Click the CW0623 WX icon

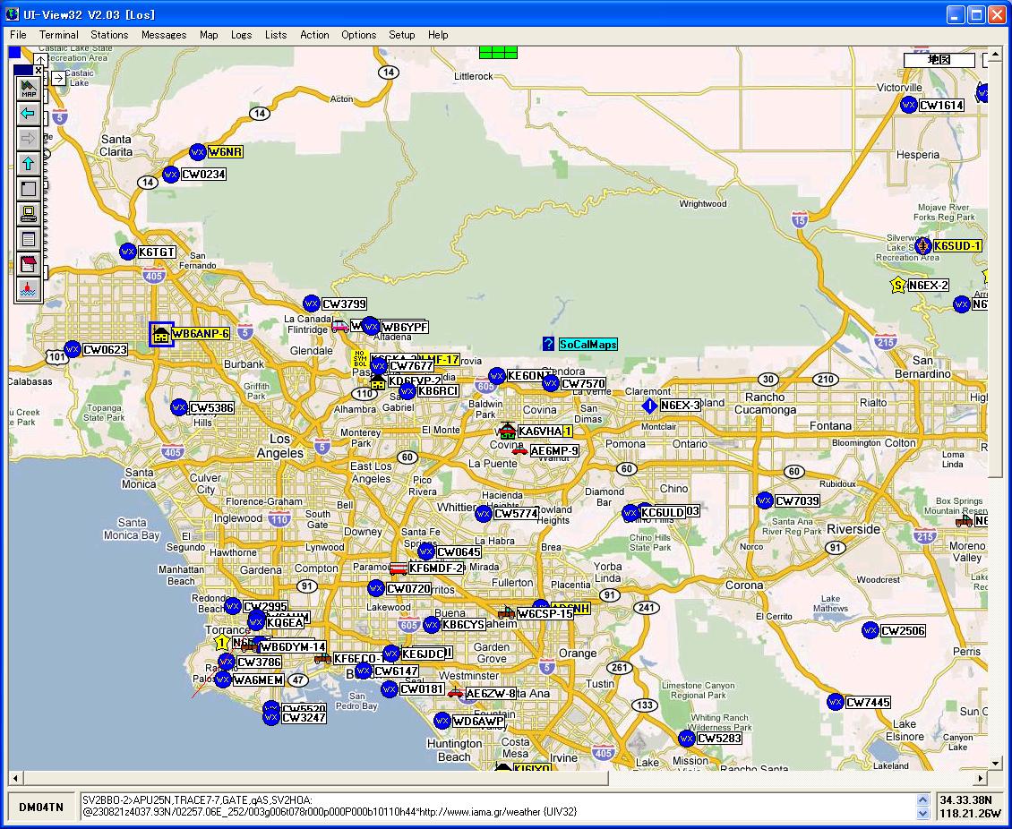point(73,349)
